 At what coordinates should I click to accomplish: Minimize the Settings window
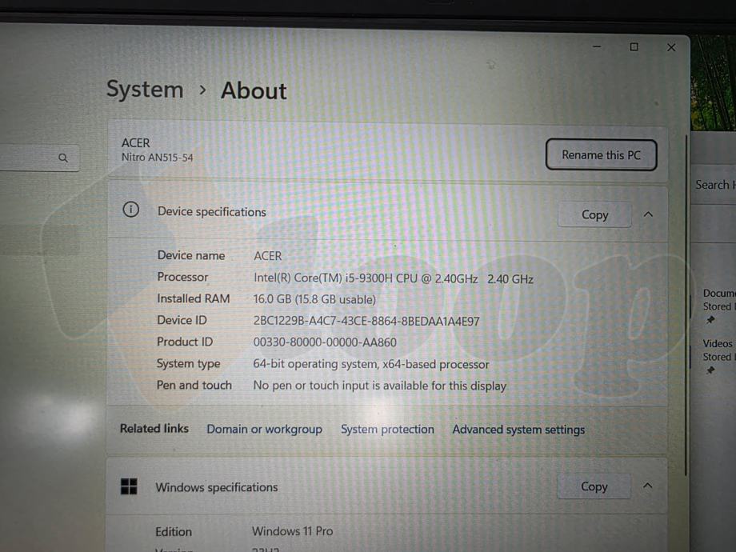[597, 47]
